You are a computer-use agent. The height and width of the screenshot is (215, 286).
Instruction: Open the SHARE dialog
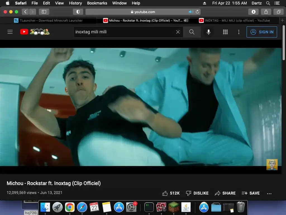click(x=225, y=193)
